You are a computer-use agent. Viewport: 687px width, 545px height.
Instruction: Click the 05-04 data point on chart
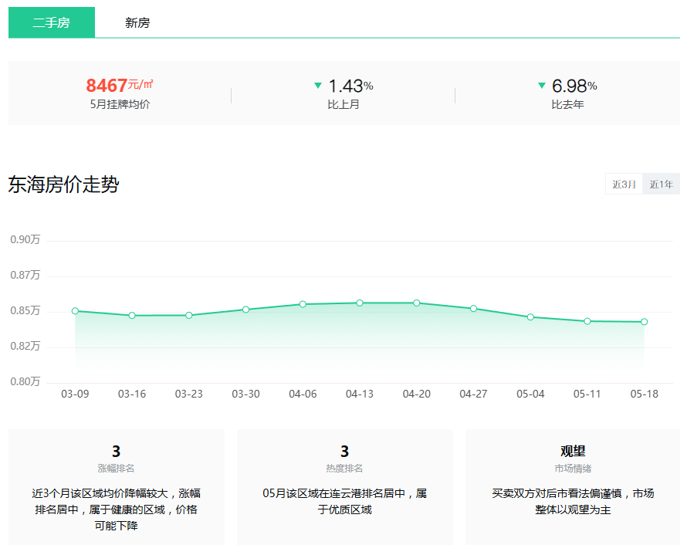[x=530, y=317]
